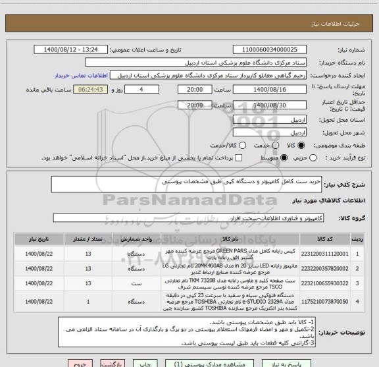Click the پاسخ به نیاز button
The height and width of the screenshot is (367, 379).
click(x=286, y=364)
